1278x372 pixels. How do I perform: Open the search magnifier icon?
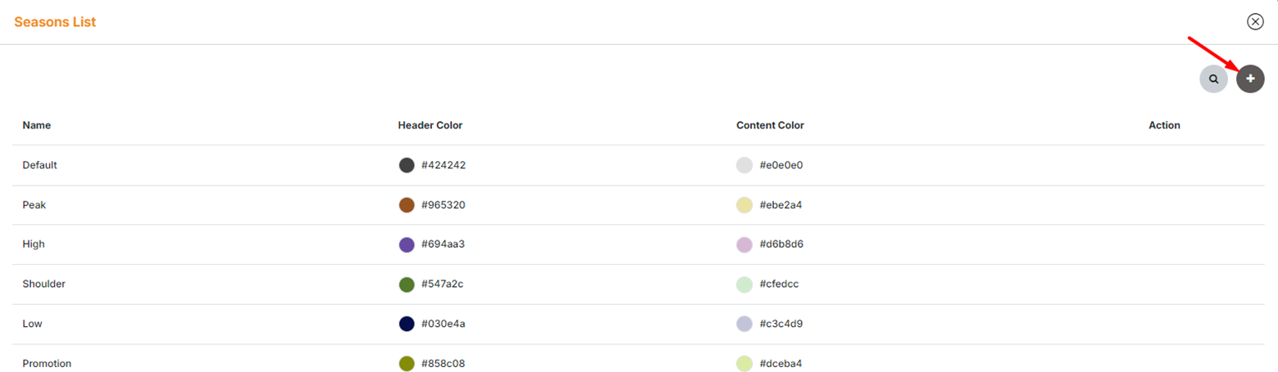click(1213, 79)
